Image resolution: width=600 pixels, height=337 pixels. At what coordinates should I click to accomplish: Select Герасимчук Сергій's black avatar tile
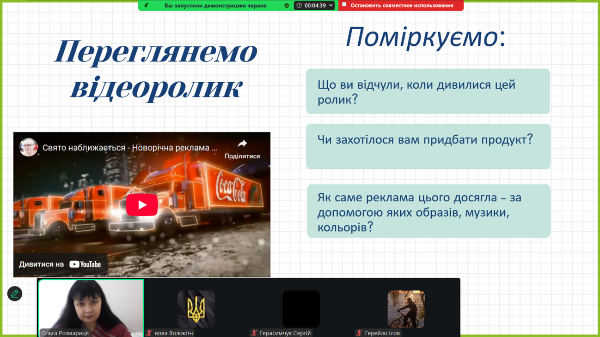(301, 309)
